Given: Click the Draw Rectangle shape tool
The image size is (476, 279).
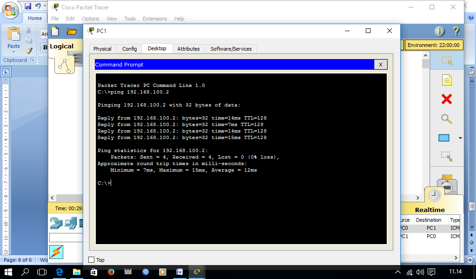Looking at the screenshot, I should [444, 138].
